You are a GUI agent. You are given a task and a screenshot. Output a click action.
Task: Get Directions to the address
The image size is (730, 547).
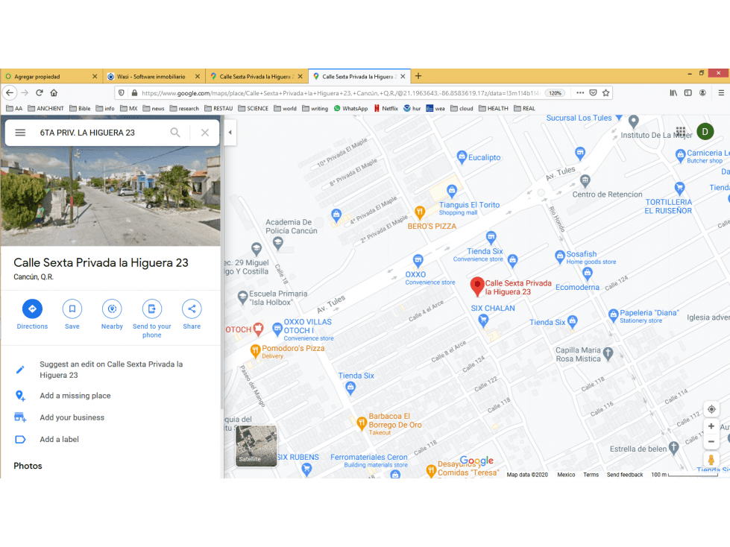tap(32, 309)
